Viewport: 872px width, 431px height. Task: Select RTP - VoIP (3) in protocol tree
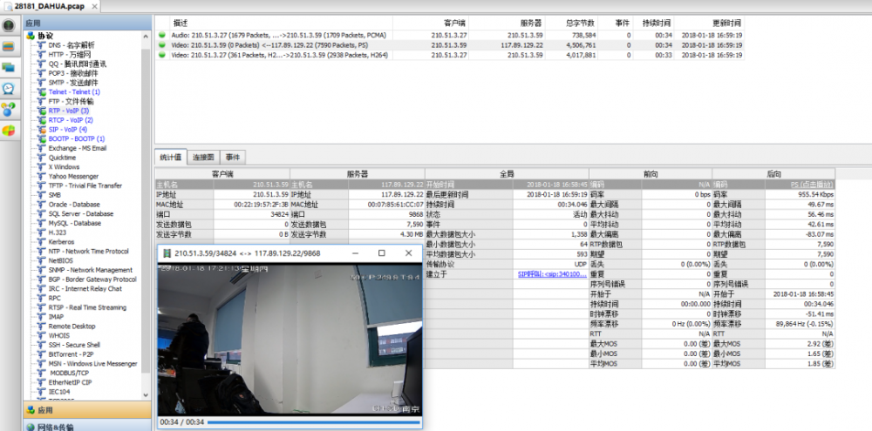click(68, 111)
